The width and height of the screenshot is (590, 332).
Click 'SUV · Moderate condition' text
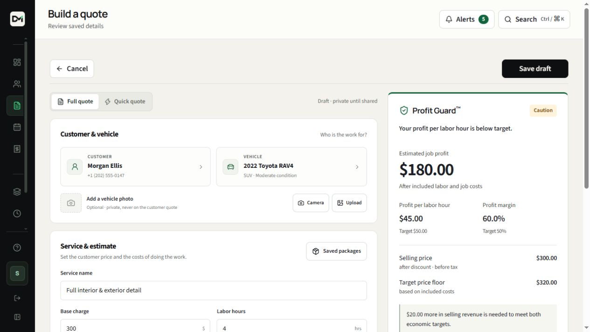tap(270, 176)
